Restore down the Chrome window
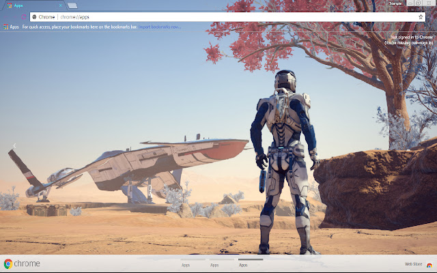437x273 pixels. coord(419,3)
